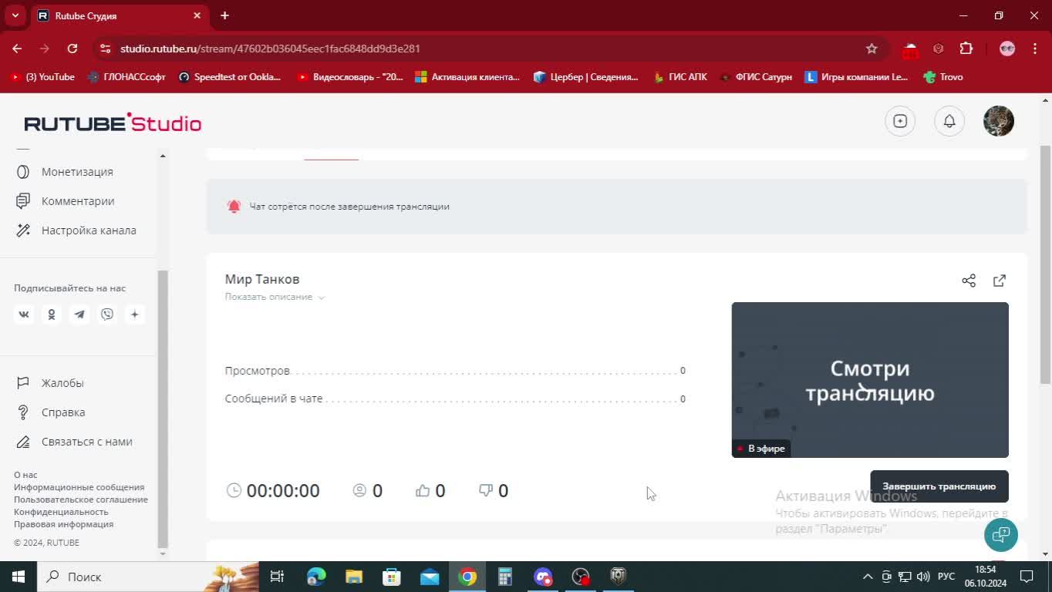Open Правовая информация footer link

pyautogui.click(x=63, y=524)
